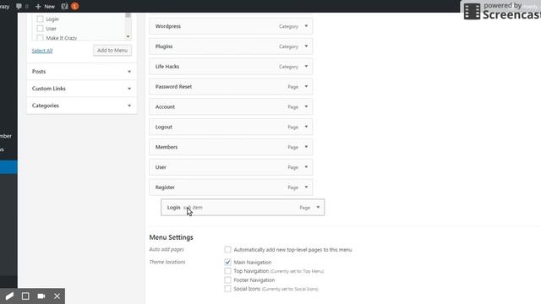Expand the Wordpress menu item arrow

(x=306, y=26)
